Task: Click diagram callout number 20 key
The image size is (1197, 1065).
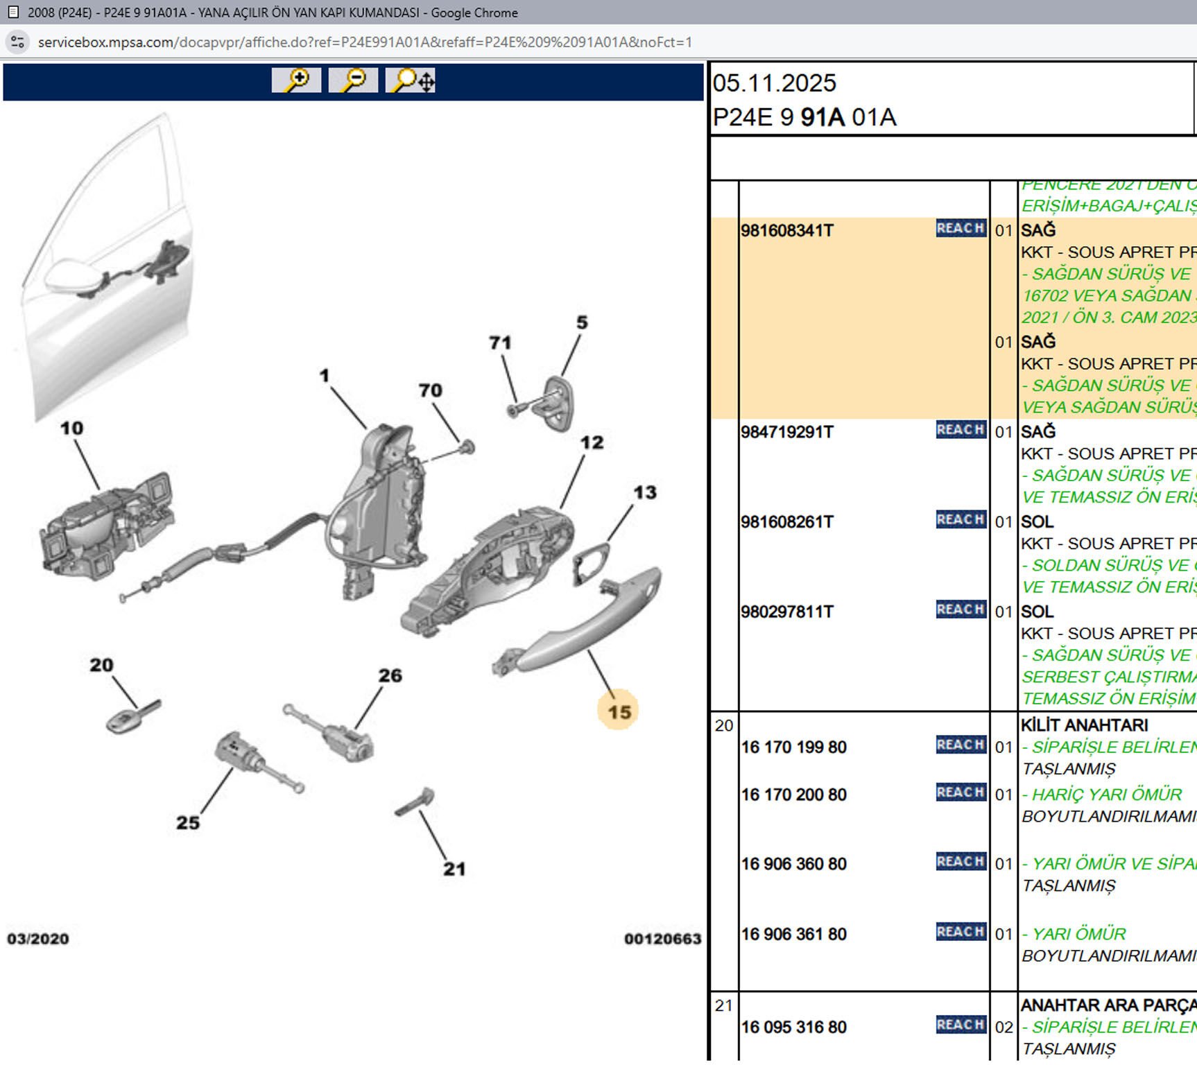Action: click(x=101, y=665)
